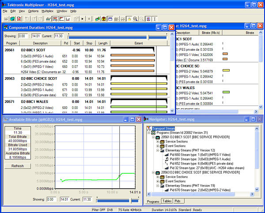Expand Event Sections under 20561 D2-BBC1 SCOT
This screenshot has width=265, height=213.
158,146
